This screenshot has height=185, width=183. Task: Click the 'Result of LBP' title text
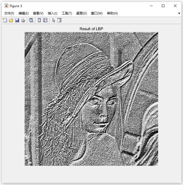tap(91, 29)
